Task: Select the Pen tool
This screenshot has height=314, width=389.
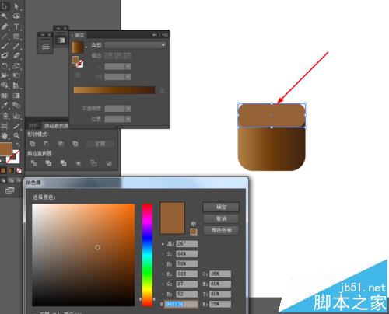Action: coord(5,26)
